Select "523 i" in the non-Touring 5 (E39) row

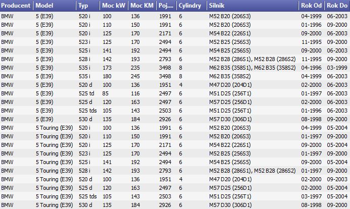[x=84, y=42]
